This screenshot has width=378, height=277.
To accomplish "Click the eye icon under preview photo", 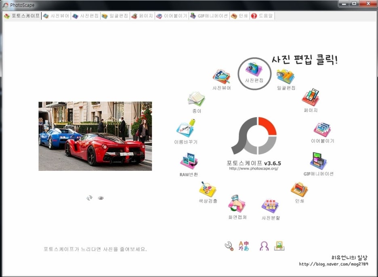I will (x=101, y=198).
